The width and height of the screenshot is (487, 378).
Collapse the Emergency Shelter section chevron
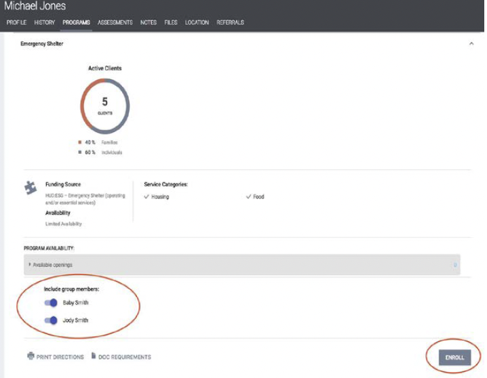(471, 43)
